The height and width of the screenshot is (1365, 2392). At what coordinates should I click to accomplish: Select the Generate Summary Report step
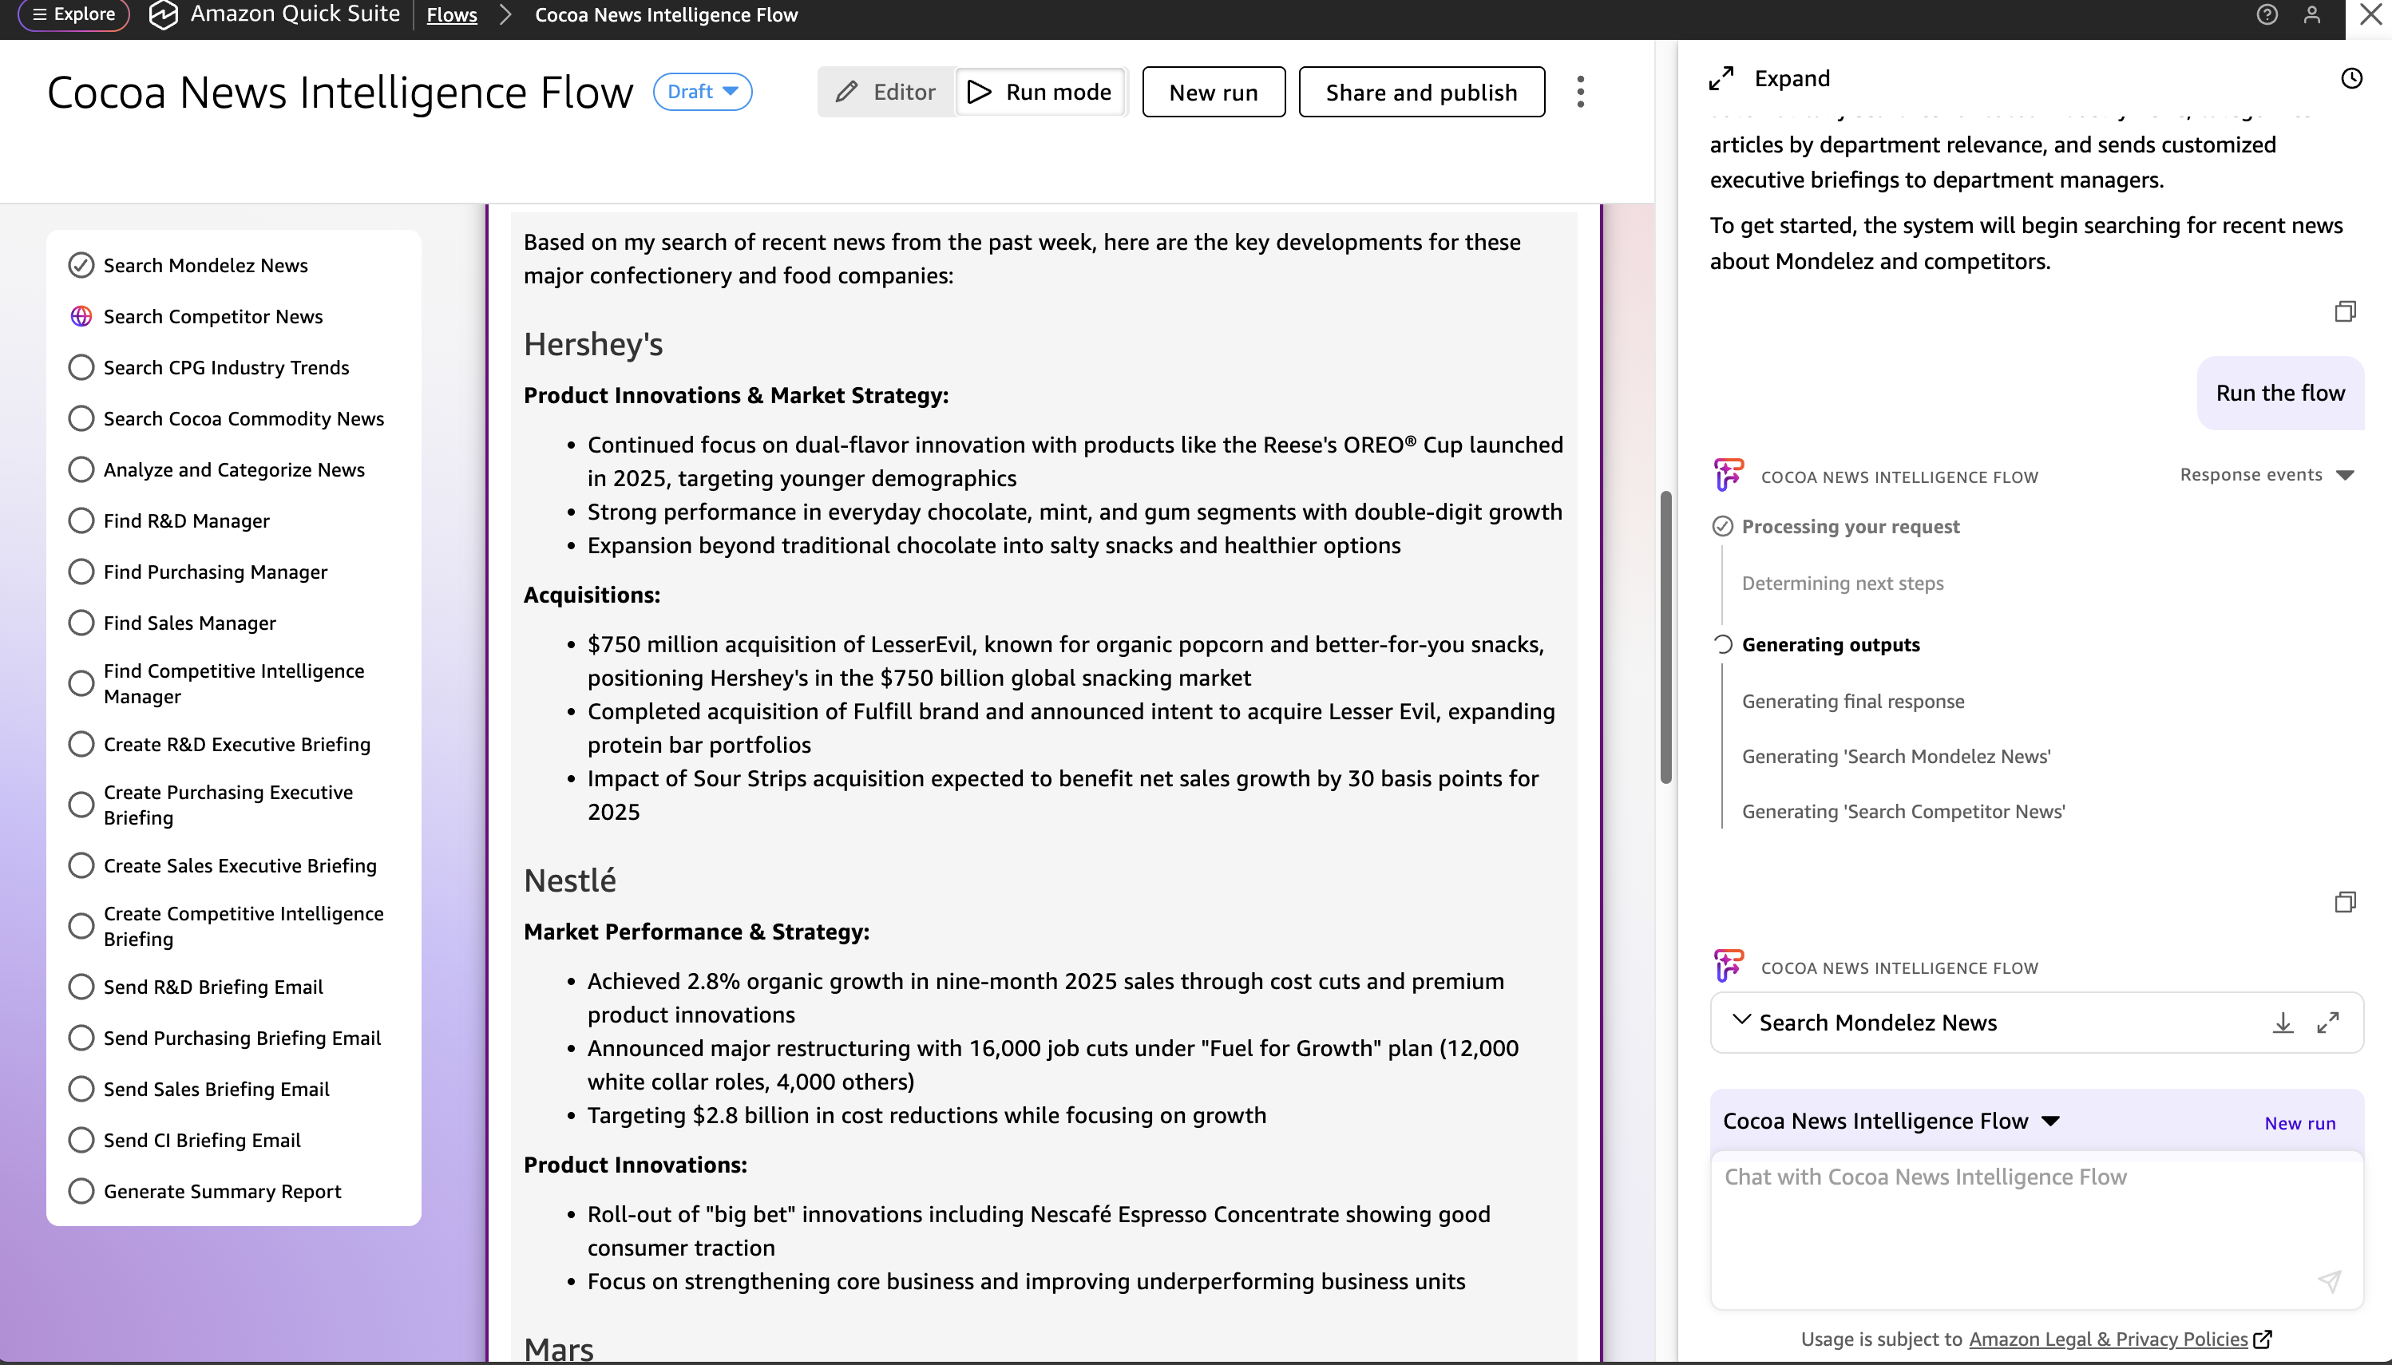pyautogui.click(x=221, y=1192)
